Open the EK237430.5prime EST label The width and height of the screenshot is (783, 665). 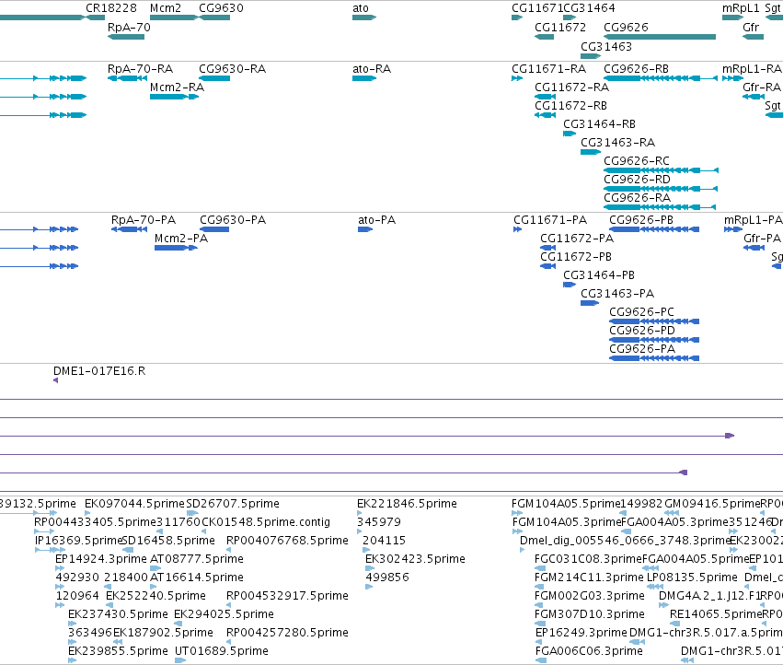coord(118,614)
